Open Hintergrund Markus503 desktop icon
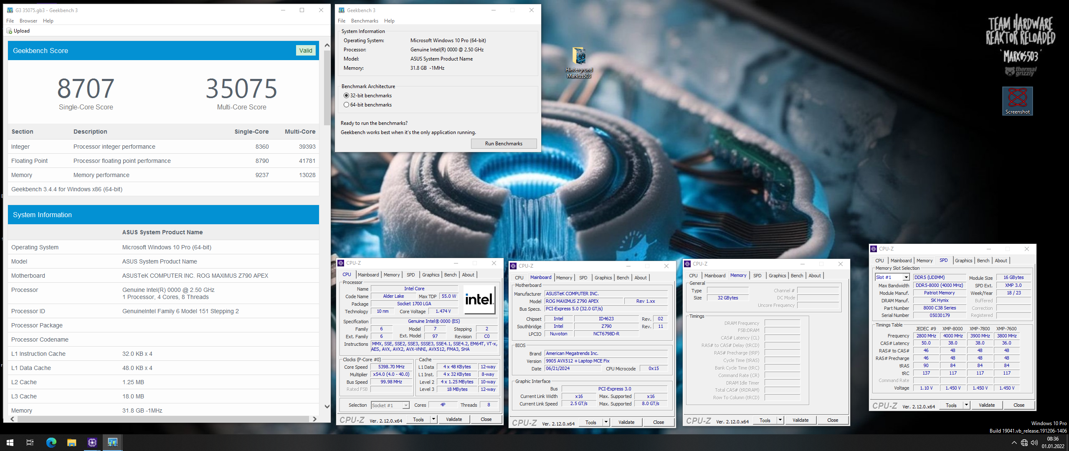The image size is (1069, 451). [579, 63]
